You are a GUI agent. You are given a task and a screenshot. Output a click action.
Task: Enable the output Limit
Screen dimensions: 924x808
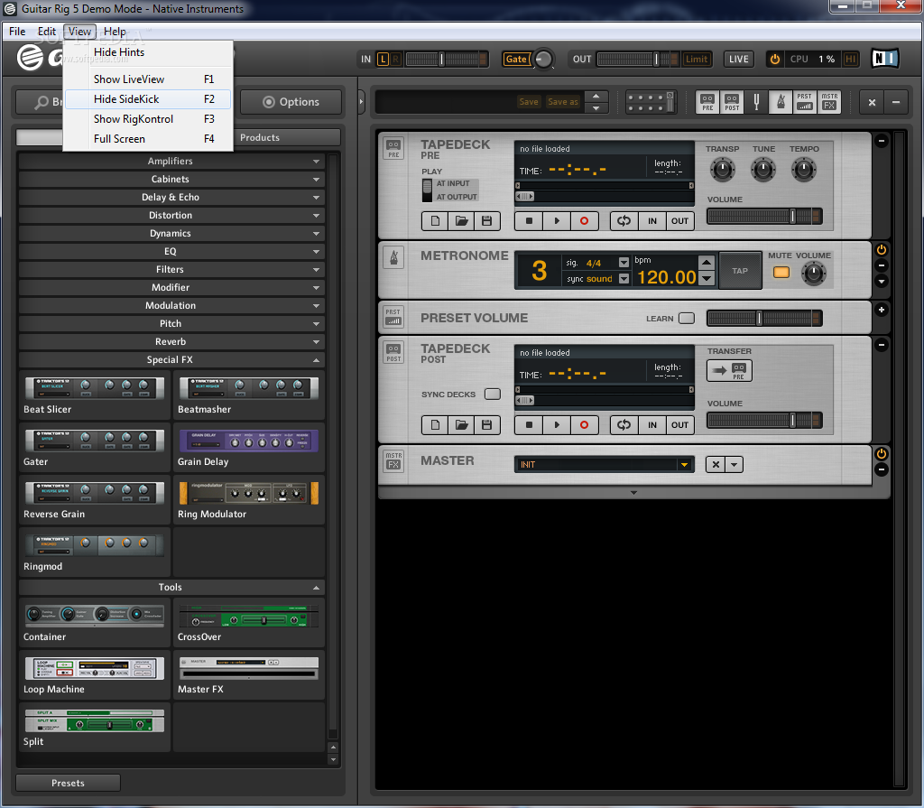click(697, 59)
